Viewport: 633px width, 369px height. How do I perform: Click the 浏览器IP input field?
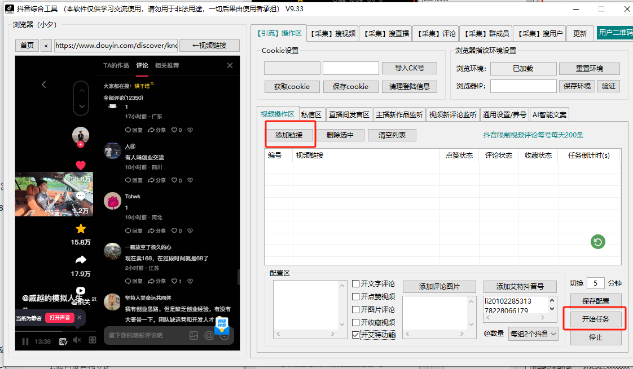click(x=523, y=86)
